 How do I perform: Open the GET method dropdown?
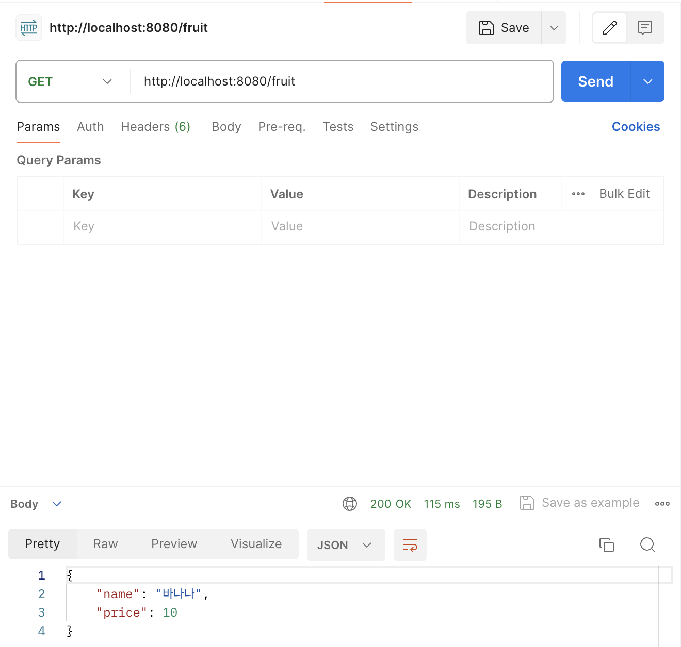point(71,81)
